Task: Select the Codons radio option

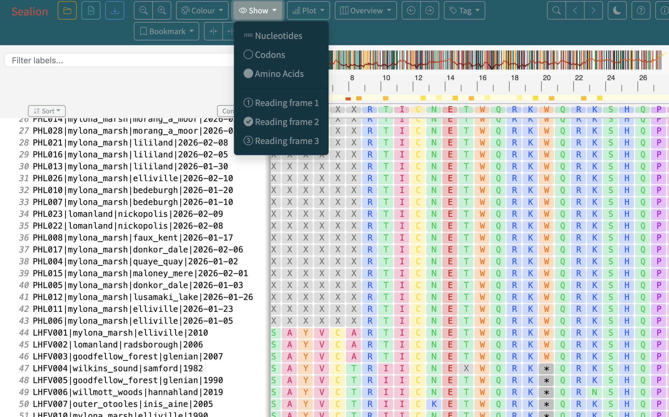Action: coord(270,55)
